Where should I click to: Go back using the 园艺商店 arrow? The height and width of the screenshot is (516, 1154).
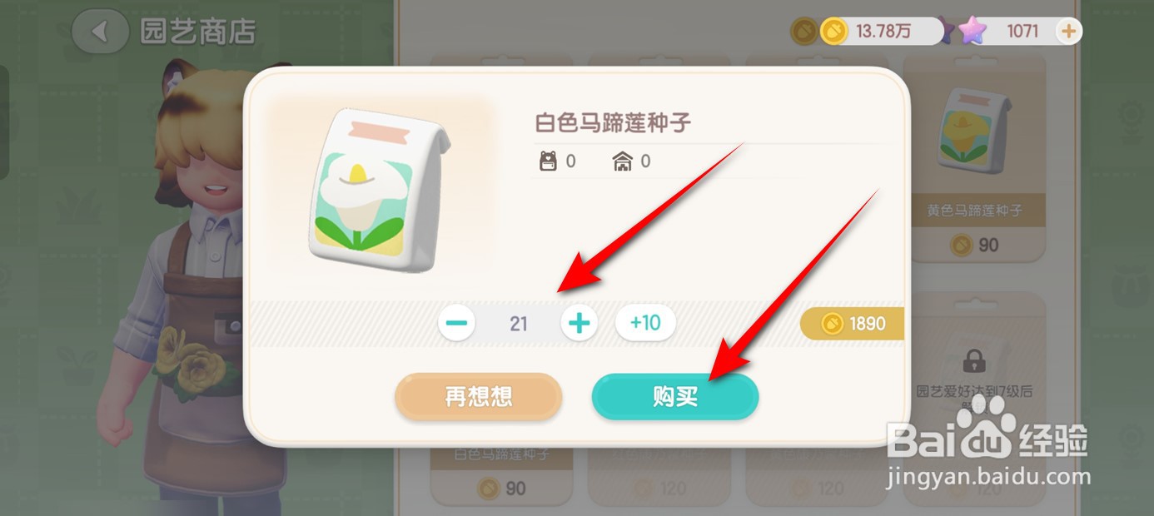[x=100, y=32]
